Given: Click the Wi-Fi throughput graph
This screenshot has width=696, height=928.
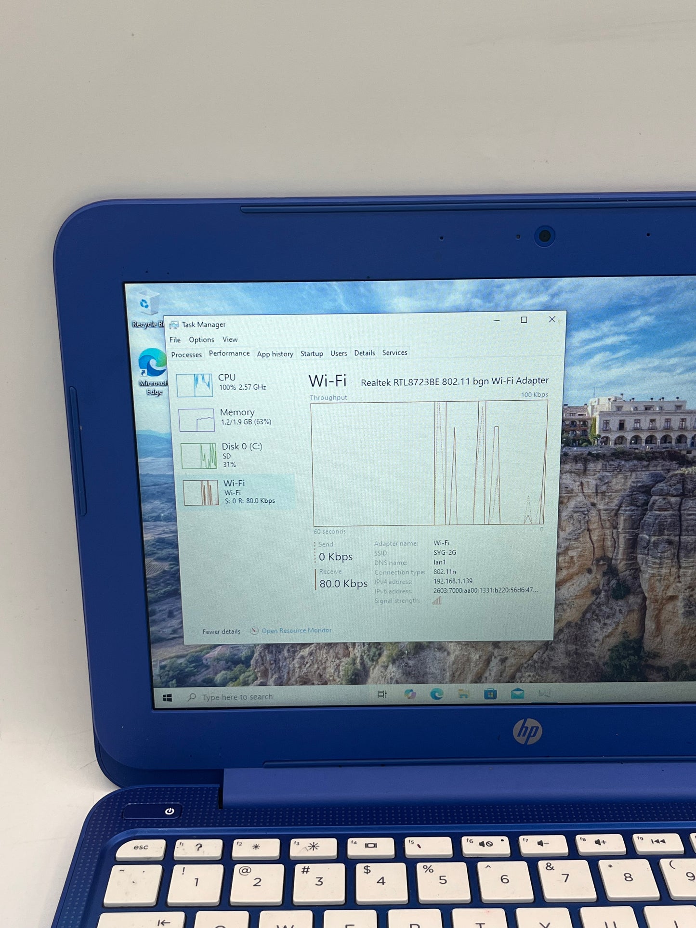Looking at the screenshot, I should [x=430, y=463].
